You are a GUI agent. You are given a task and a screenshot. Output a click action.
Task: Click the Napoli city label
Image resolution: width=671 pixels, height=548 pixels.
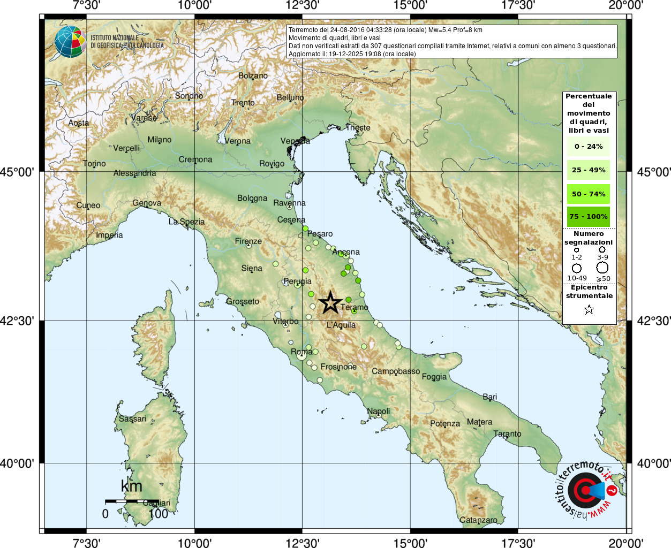[x=379, y=411]
